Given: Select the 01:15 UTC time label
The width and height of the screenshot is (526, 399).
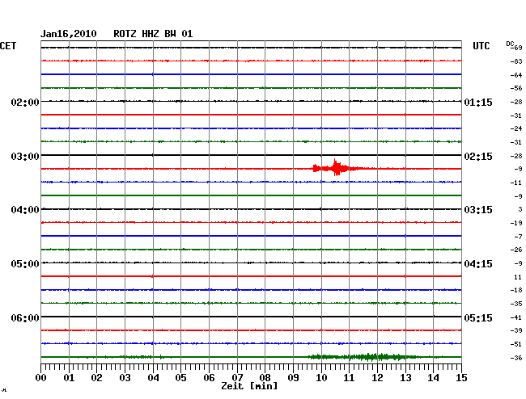Looking at the screenshot, I should pyautogui.click(x=478, y=102).
